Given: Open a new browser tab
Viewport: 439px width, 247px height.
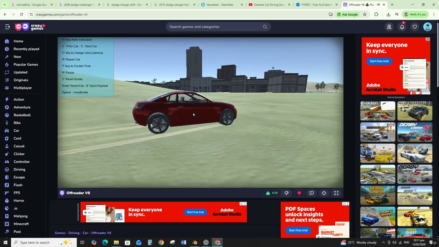Looking at the screenshot, I should click(x=392, y=5).
